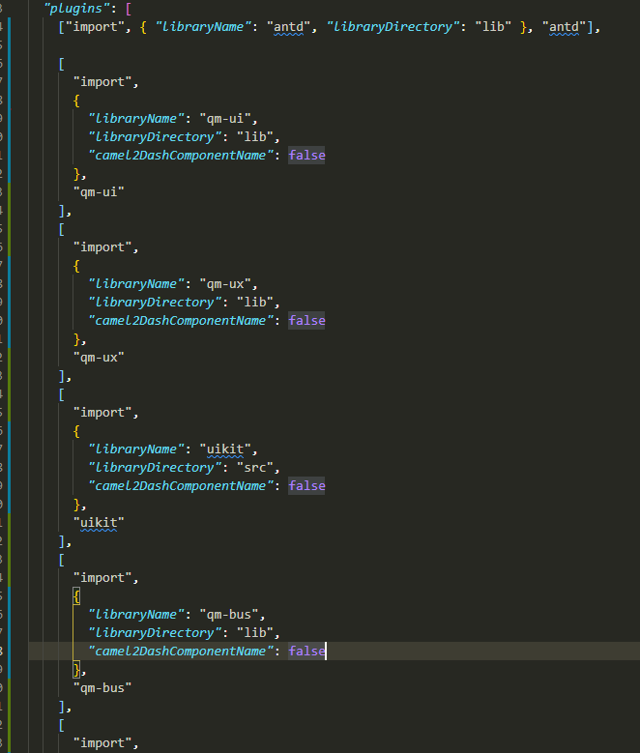This screenshot has height=753, width=640.
Task: Click the standalone "uikit" string on its own line
Action: 99,523
